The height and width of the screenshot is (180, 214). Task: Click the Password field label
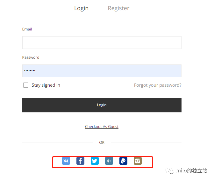click(x=31, y=57)
